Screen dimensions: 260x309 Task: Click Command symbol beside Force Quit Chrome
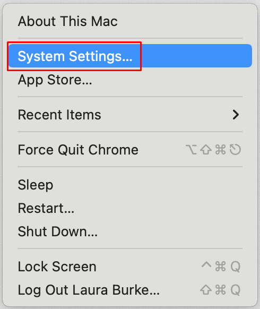220,150
